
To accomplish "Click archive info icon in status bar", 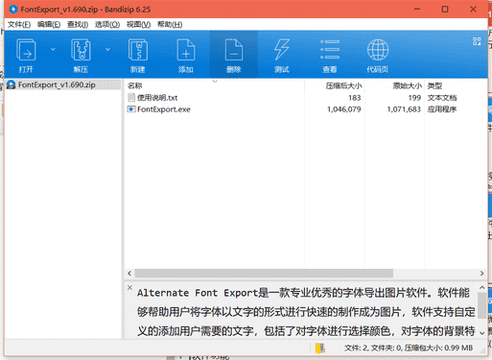I will click(320, 348).
